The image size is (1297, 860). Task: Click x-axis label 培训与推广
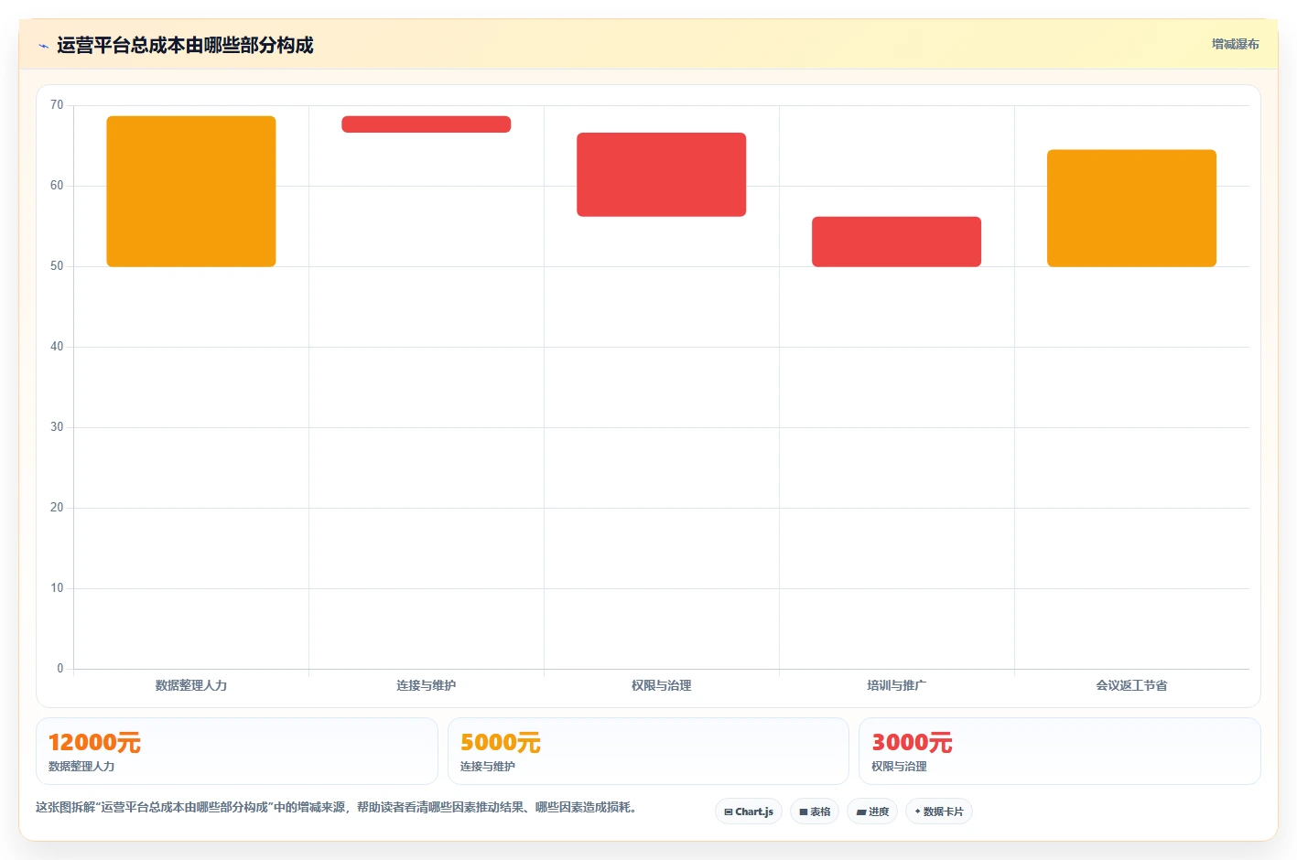(x=897, y=685)
